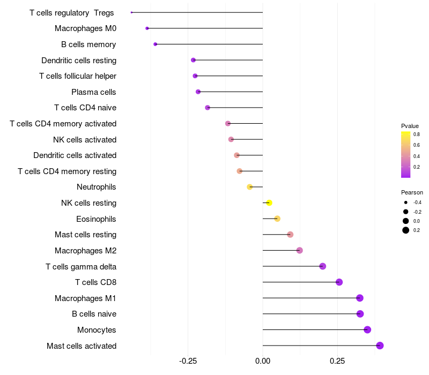Click the Macrophages M1 point
This screenshot has height=375, width=429.
pyautogui.click(x=360, y=298)
